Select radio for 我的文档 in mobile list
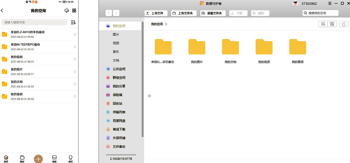350x163 pixels. 75,84
